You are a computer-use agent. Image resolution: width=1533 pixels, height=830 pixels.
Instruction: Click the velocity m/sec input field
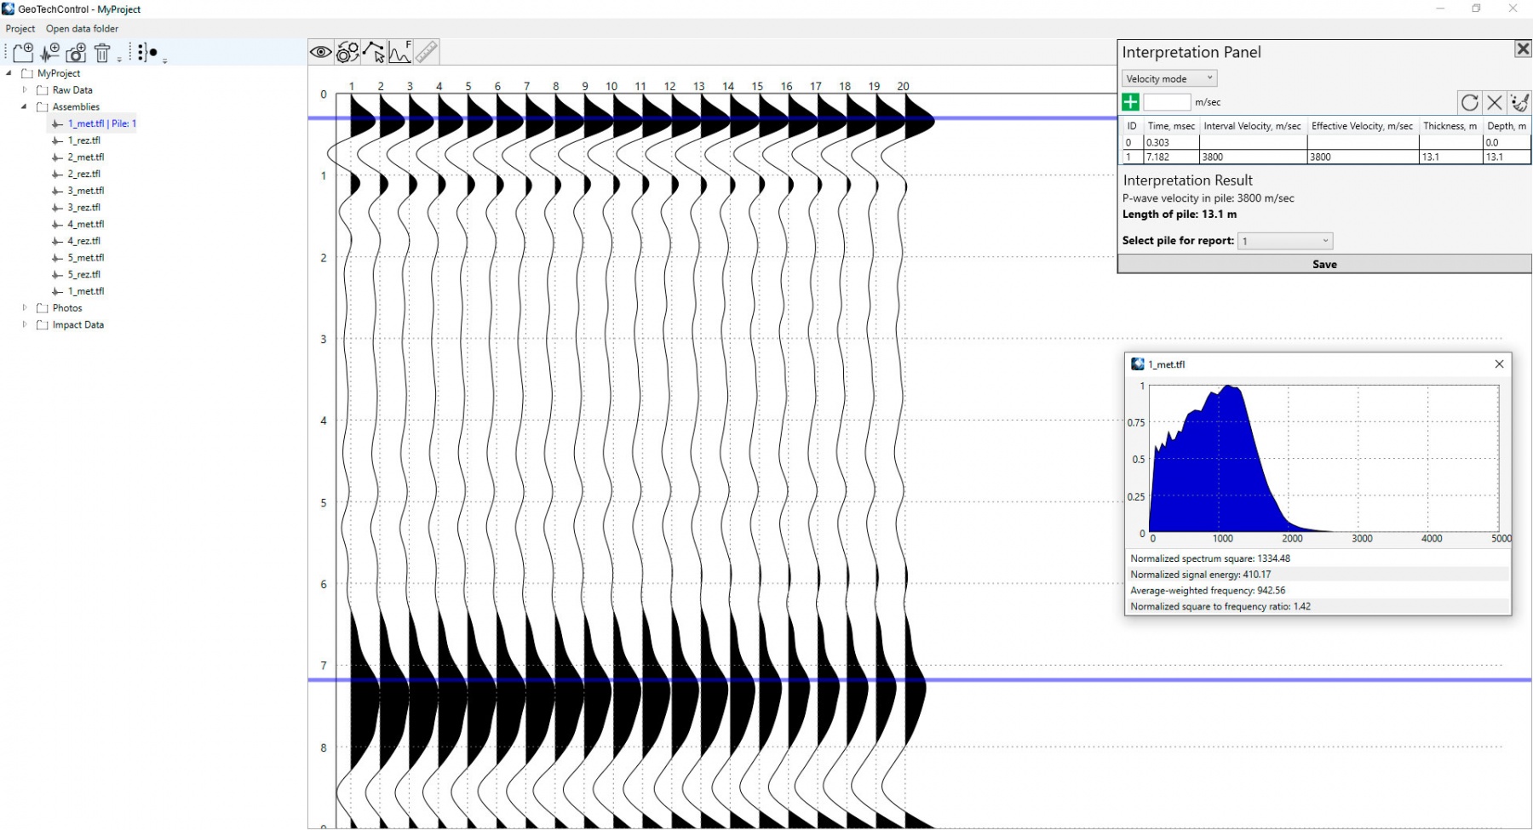[x=1166, y=102]
